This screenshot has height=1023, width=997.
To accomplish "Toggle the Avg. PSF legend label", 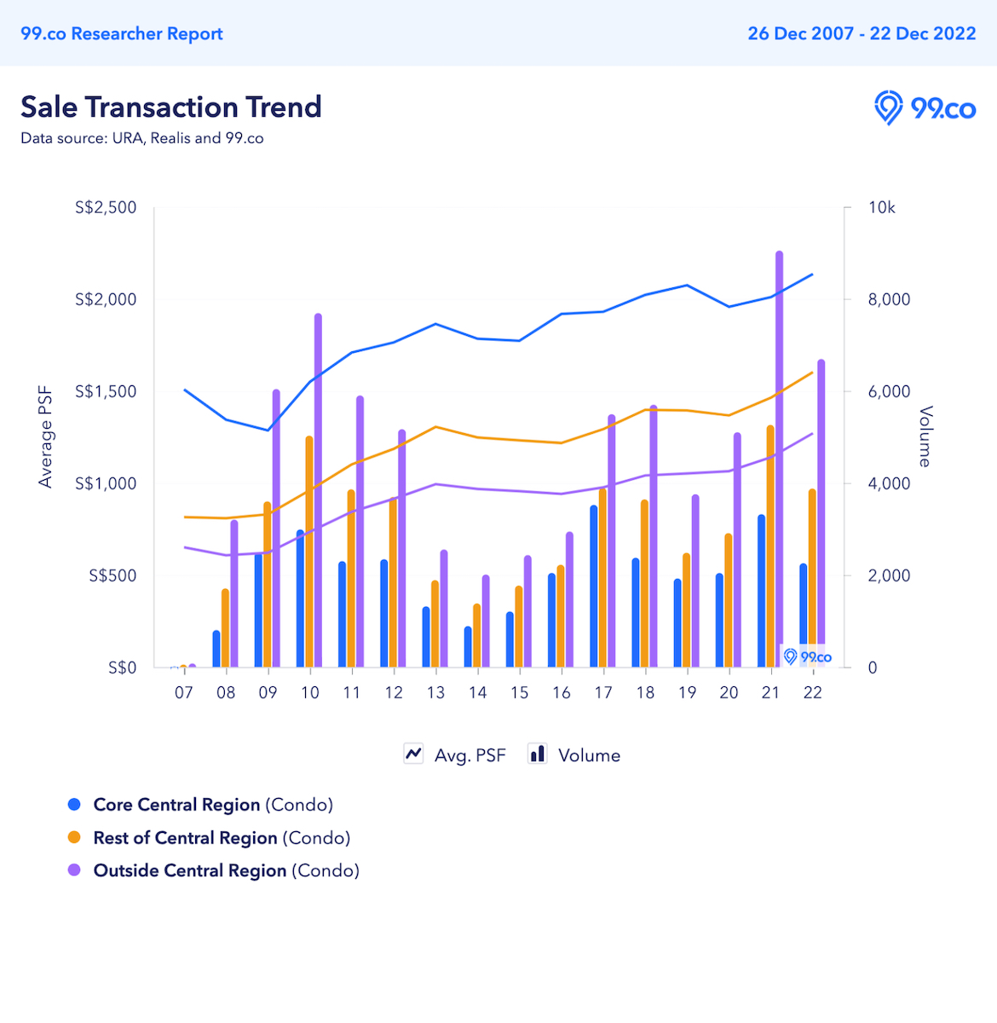I will click(x=470, y=755).
